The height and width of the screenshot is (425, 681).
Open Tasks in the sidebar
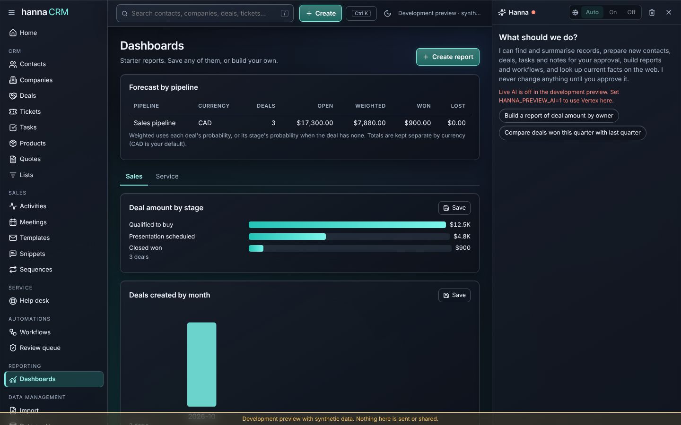click(53, 127)
